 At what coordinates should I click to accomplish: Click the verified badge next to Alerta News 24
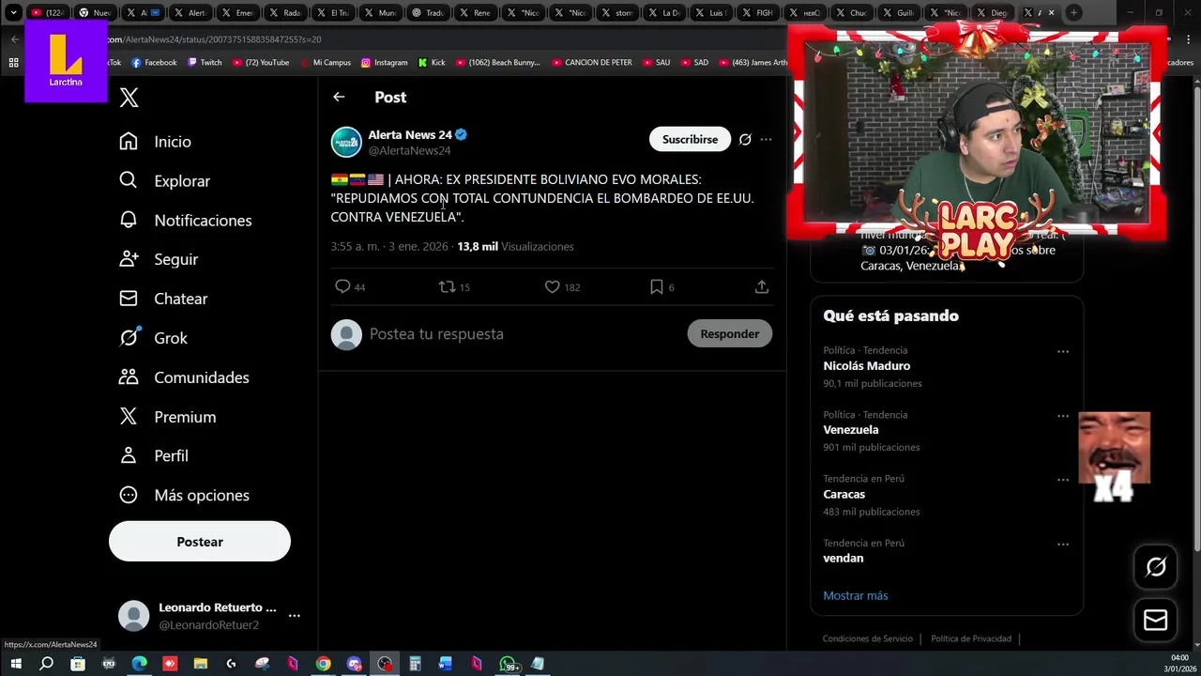click(x=462, y=134)
